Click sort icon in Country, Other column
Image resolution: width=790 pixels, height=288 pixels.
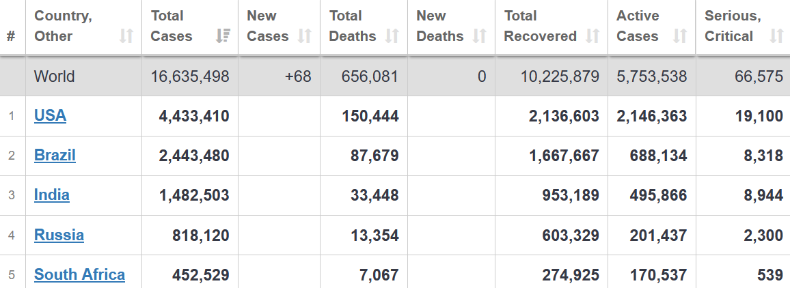(x=126, y=36)
